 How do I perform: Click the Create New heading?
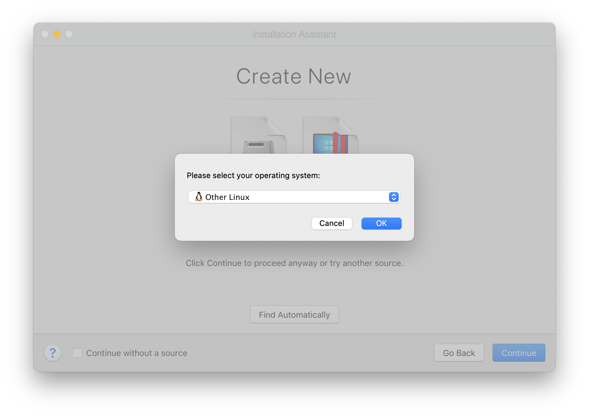tap(294, 76)
